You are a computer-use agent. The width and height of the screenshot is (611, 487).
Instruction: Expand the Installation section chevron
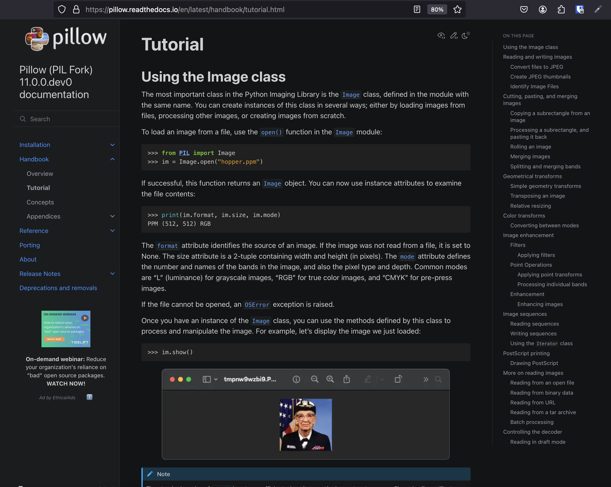[x=113, y=145]
